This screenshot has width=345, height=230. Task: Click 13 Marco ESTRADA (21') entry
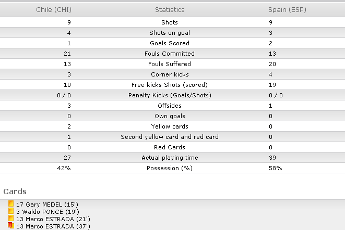click(53, 219)
